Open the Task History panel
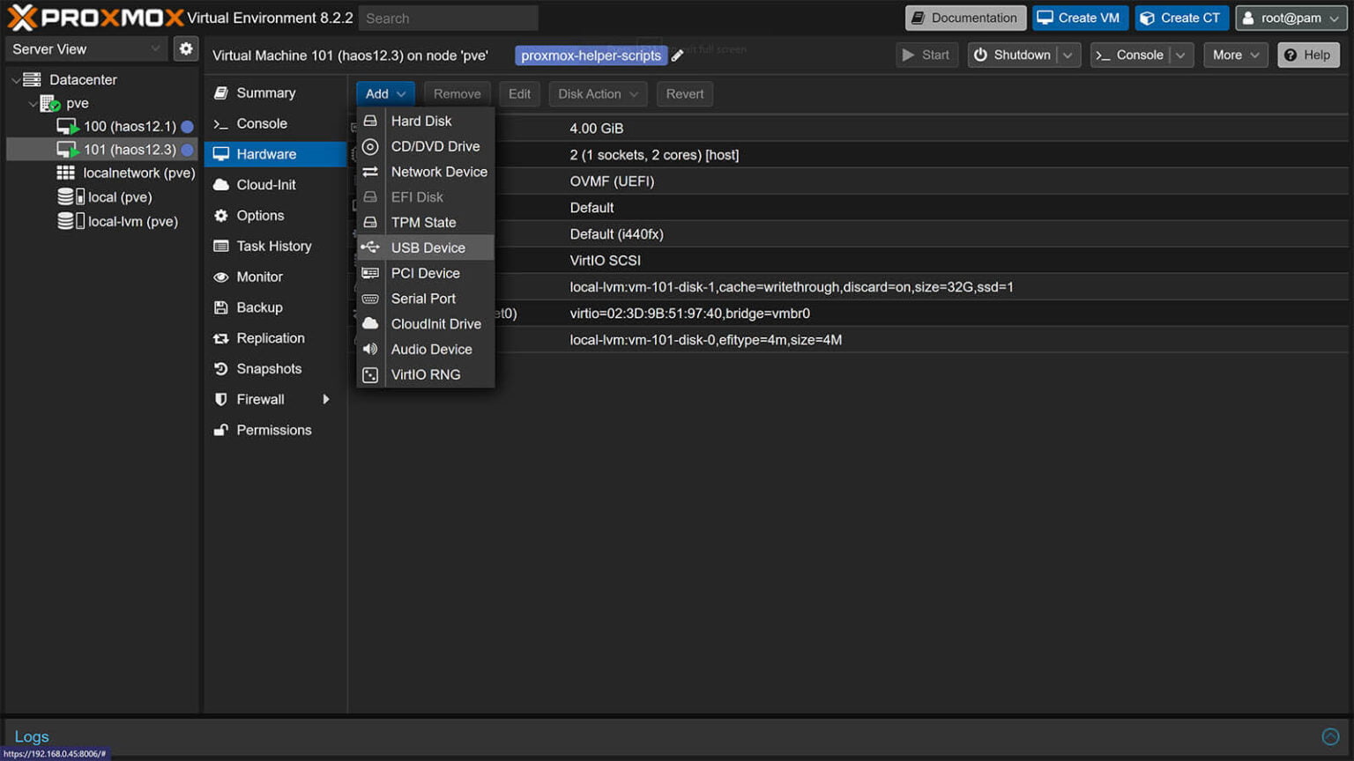This screenshot has height=761, width=1354. (x=273, y=246)
